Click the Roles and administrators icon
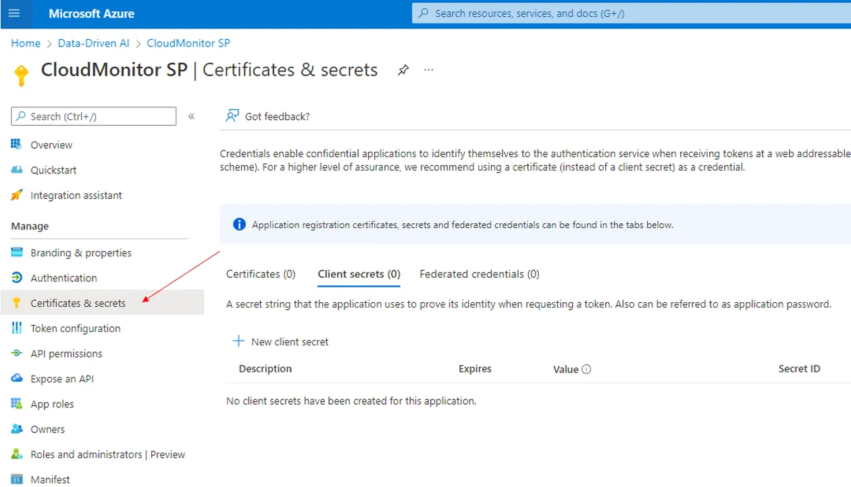851x487 pixels. coord(17,454)
